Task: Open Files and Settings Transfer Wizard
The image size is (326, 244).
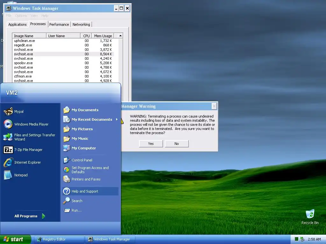Action: pyautogui.click(x=29, y=137)
